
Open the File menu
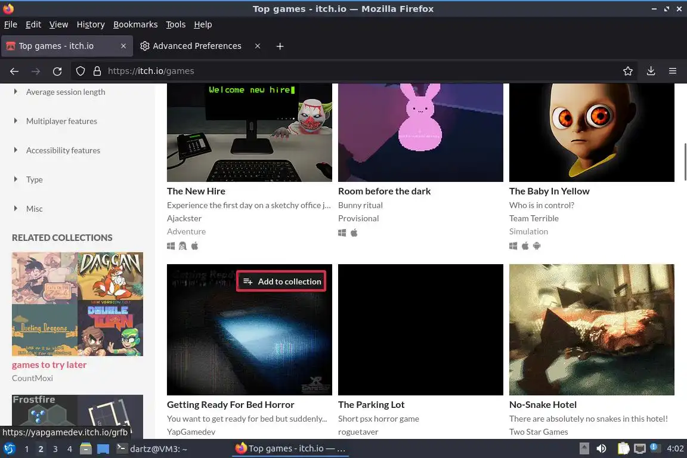click(x=11, y=24)
